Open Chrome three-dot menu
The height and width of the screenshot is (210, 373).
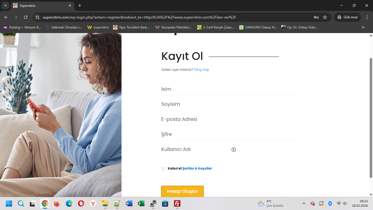(367, 17)
